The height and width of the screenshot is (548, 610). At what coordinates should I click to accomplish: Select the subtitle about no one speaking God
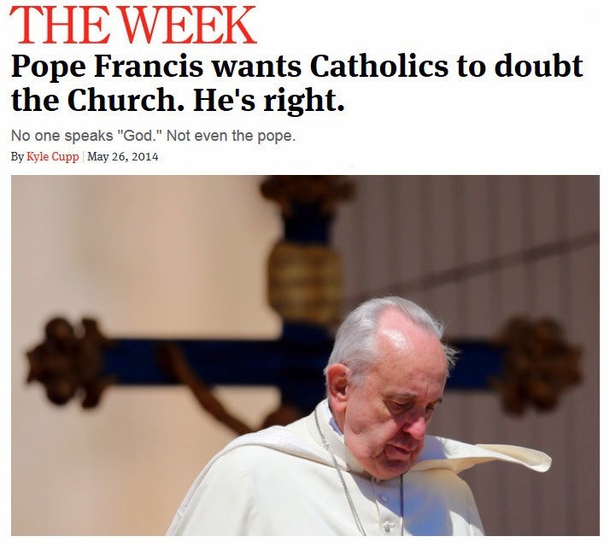tap(153, 136)
